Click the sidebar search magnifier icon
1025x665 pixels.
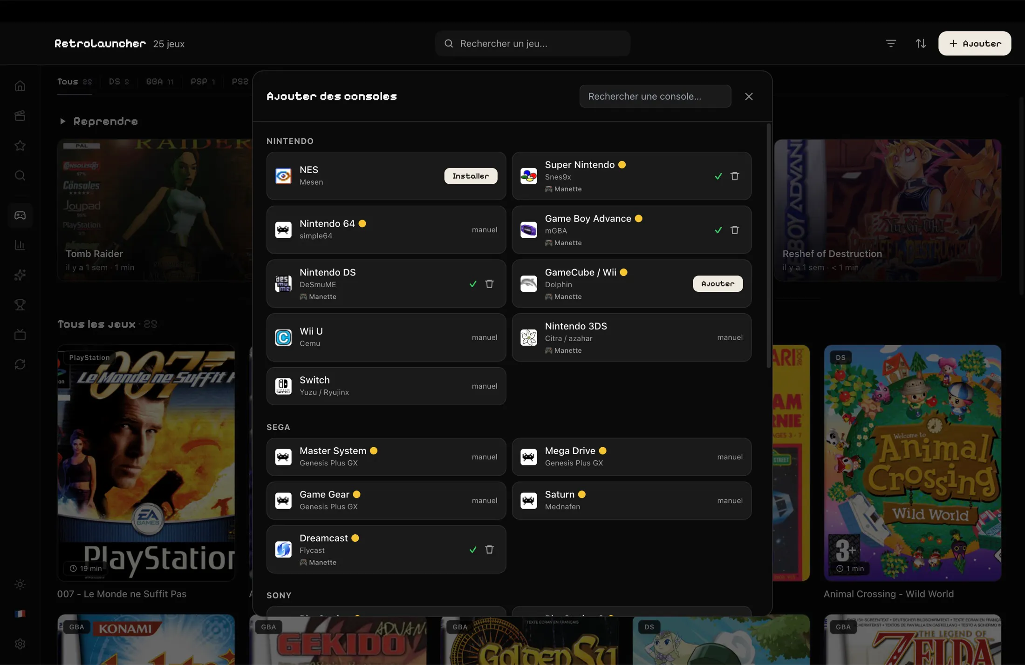(20, 175)
